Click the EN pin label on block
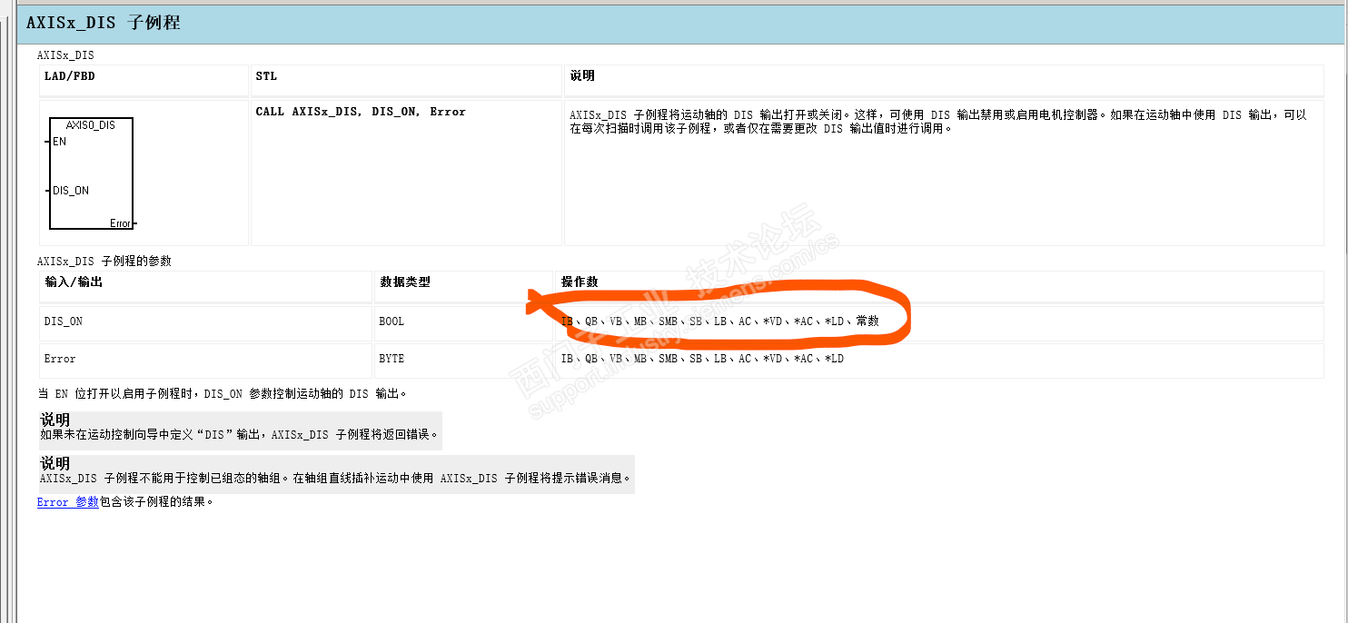This screenshot has height=623, width=1348. click(59, 142)
